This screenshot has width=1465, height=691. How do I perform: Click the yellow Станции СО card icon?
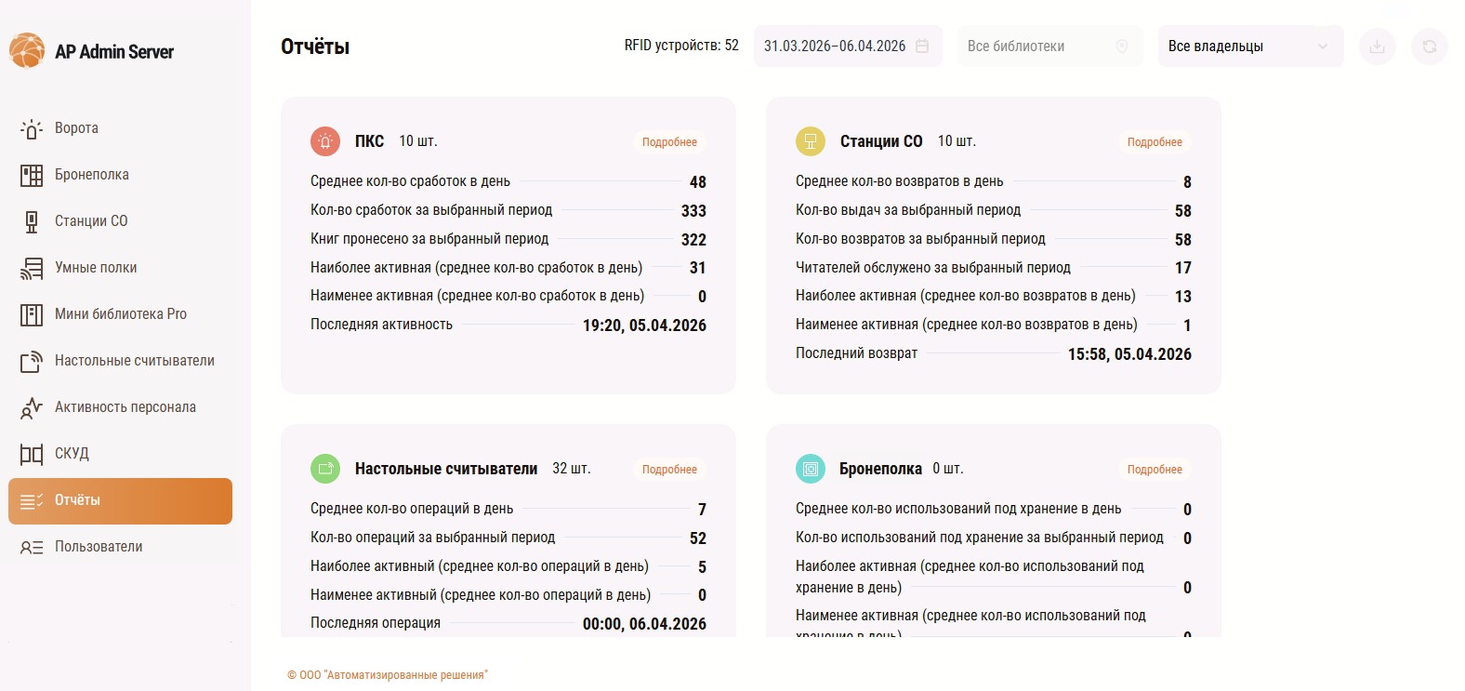tap(811, 141)
